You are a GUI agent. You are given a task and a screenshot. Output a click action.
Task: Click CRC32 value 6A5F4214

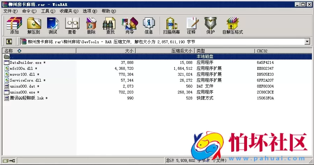[x=265, y=63]
